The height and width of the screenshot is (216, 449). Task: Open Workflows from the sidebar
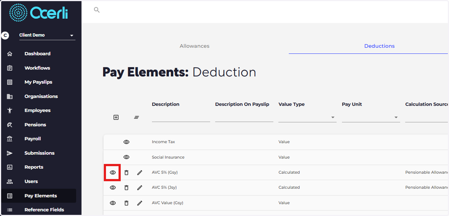click(37, 68)
